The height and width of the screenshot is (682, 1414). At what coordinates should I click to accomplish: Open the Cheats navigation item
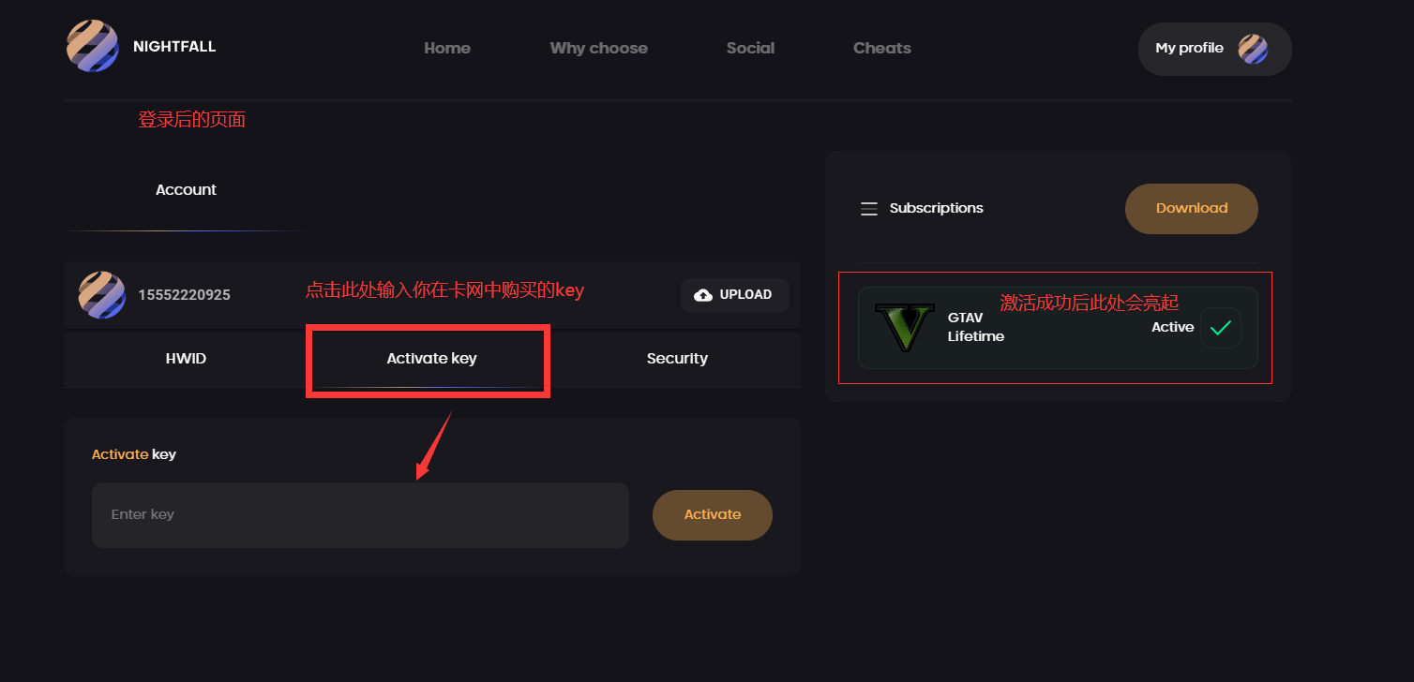pyautogui.click(x=881, y=48)
